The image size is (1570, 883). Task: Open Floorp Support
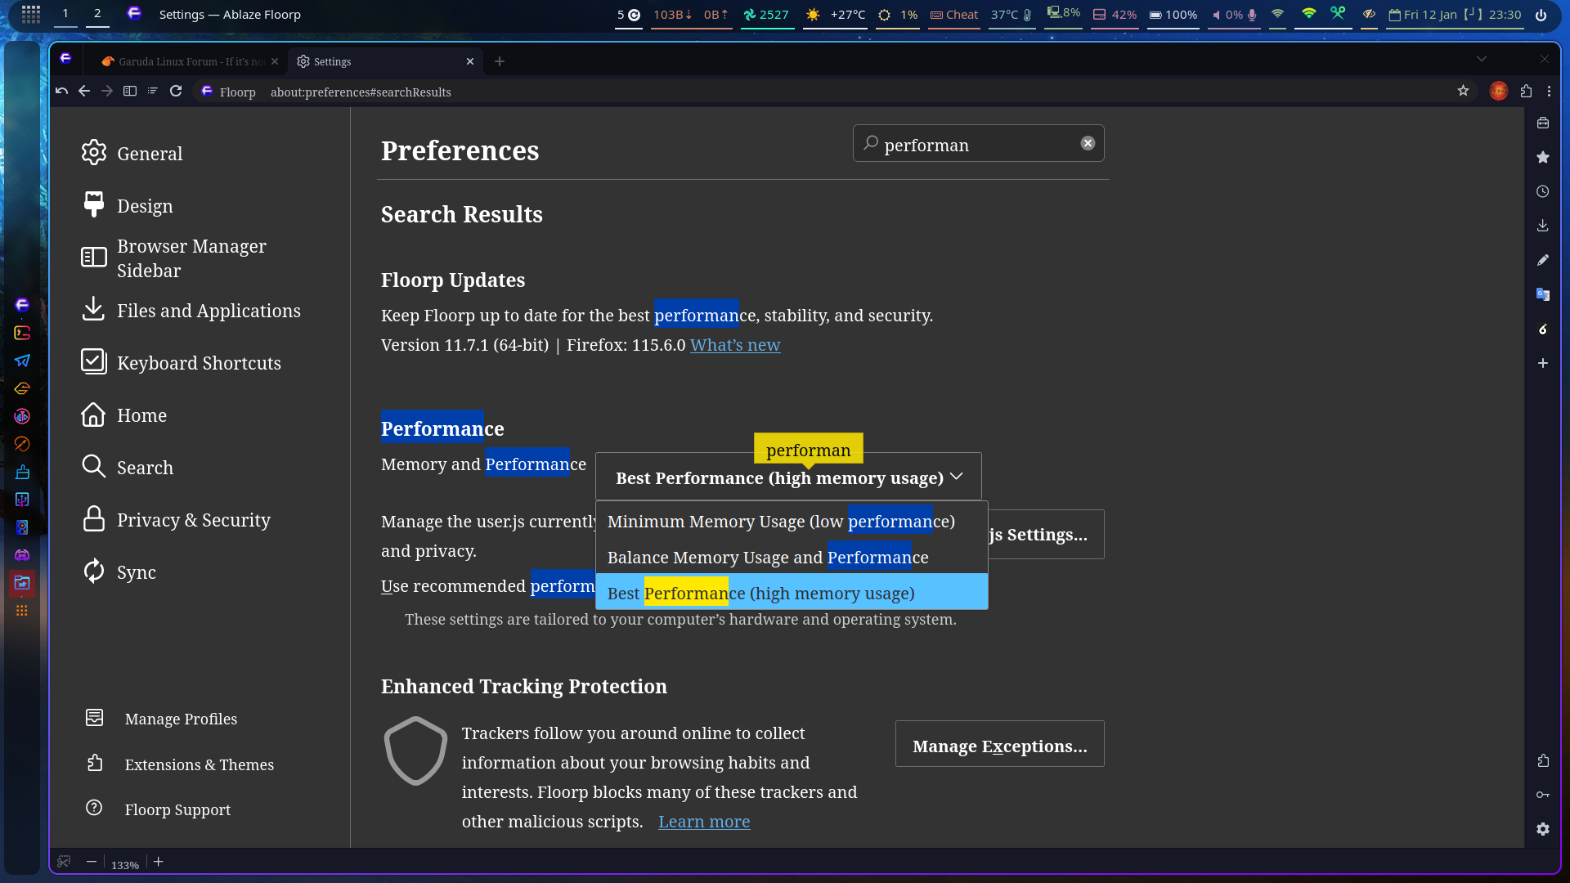pyautogui.click(x=159, y=809)
